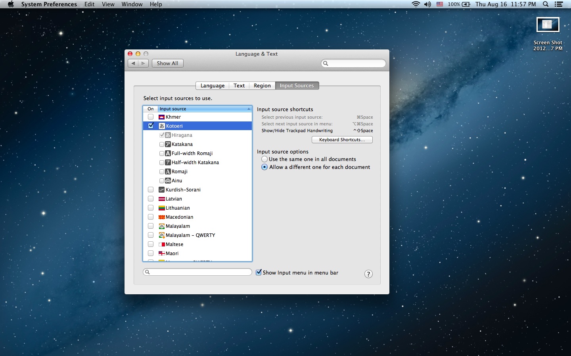Image resolution: width=571 pixels, height=356 pixels.
Task: Enable the Maori input source
Action: pyautogui.click(x=151, y=254)
